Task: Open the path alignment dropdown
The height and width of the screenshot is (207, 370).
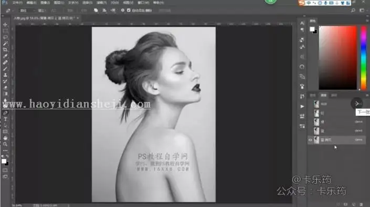Action: [x=104, y=11]
